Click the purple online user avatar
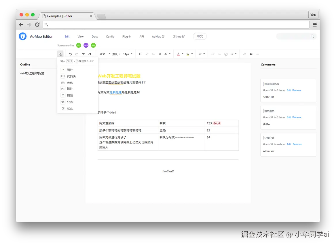 [x=86, y=45]
